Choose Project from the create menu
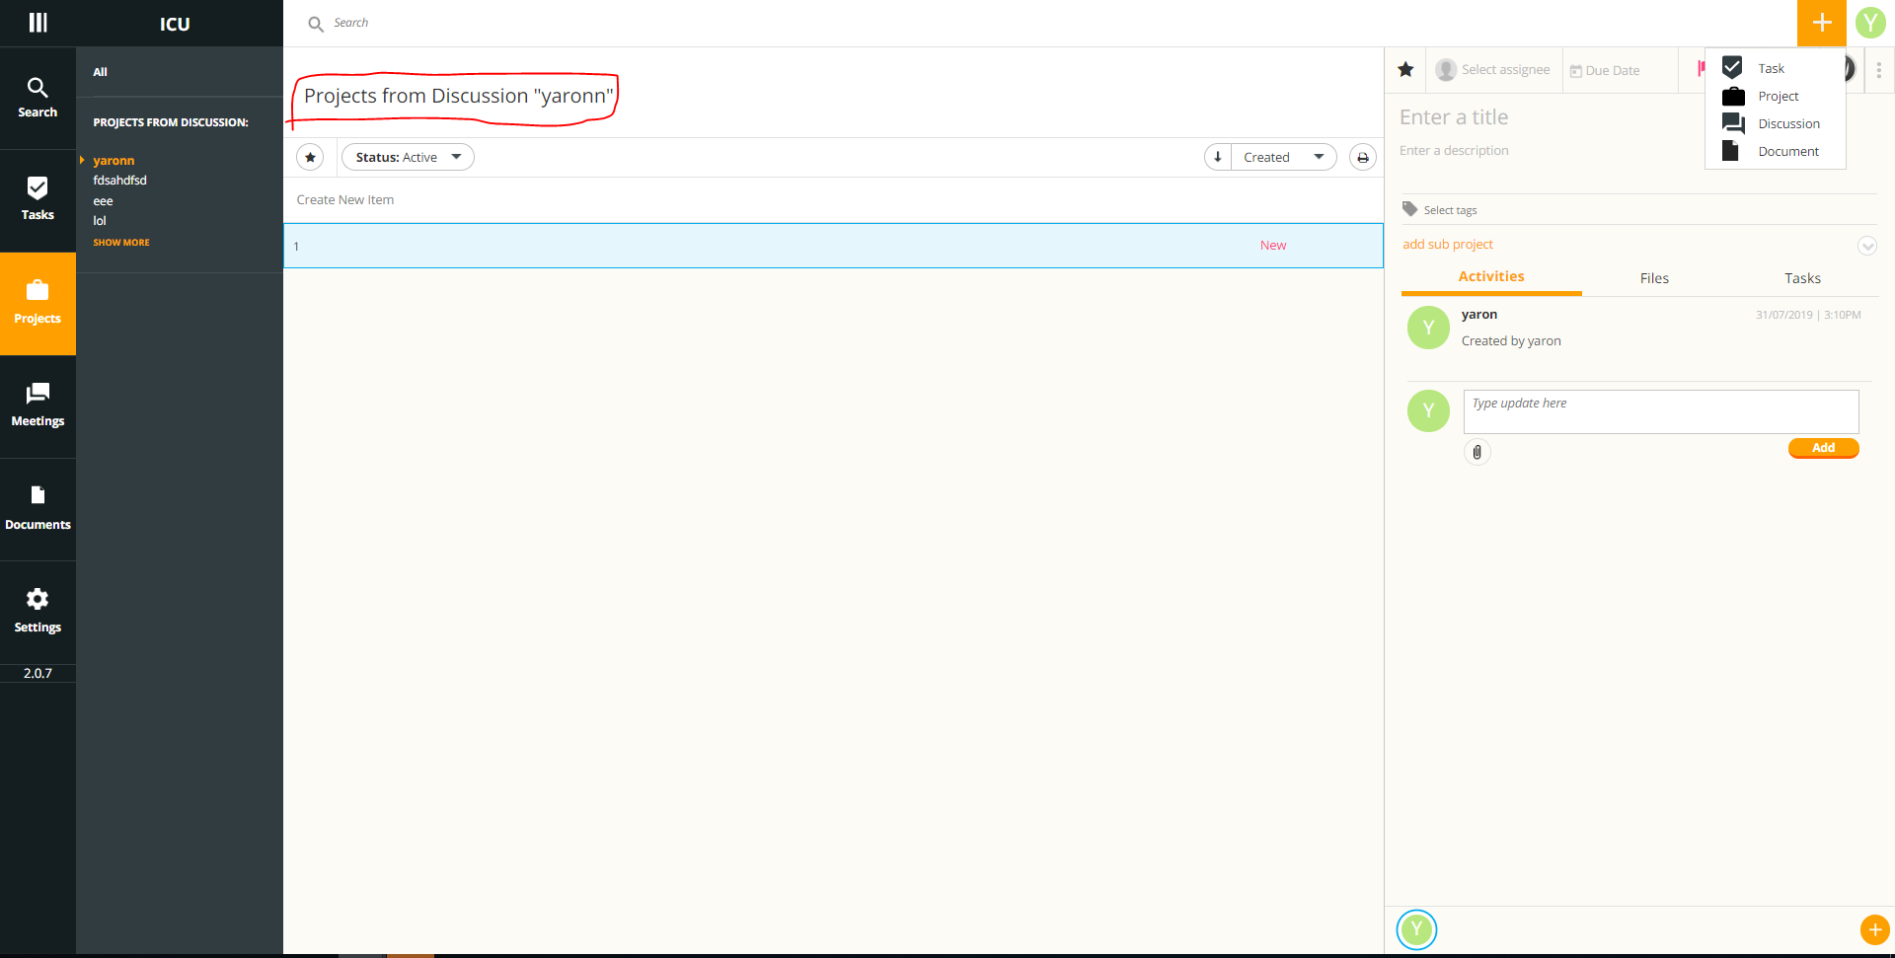 point(1776,96)
